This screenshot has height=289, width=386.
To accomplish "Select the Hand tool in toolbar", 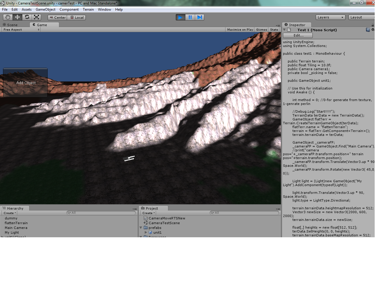I will (8, 17).
